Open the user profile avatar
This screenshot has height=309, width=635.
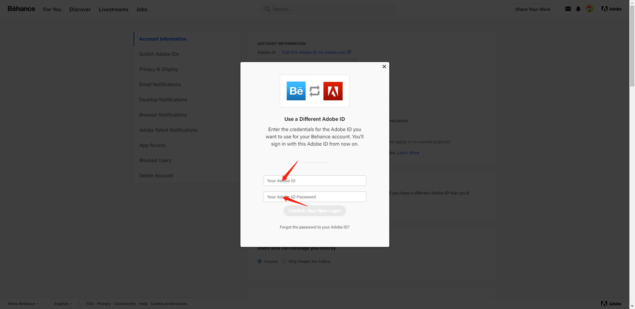589,9
